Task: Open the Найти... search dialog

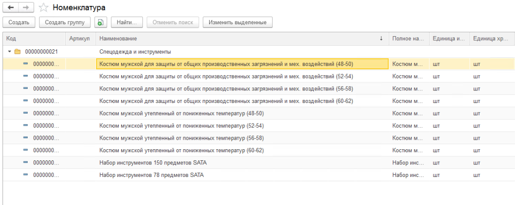Action: point(127,22)
